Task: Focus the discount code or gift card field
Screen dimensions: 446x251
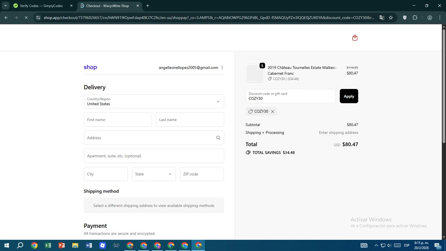Action: (290, 96)
